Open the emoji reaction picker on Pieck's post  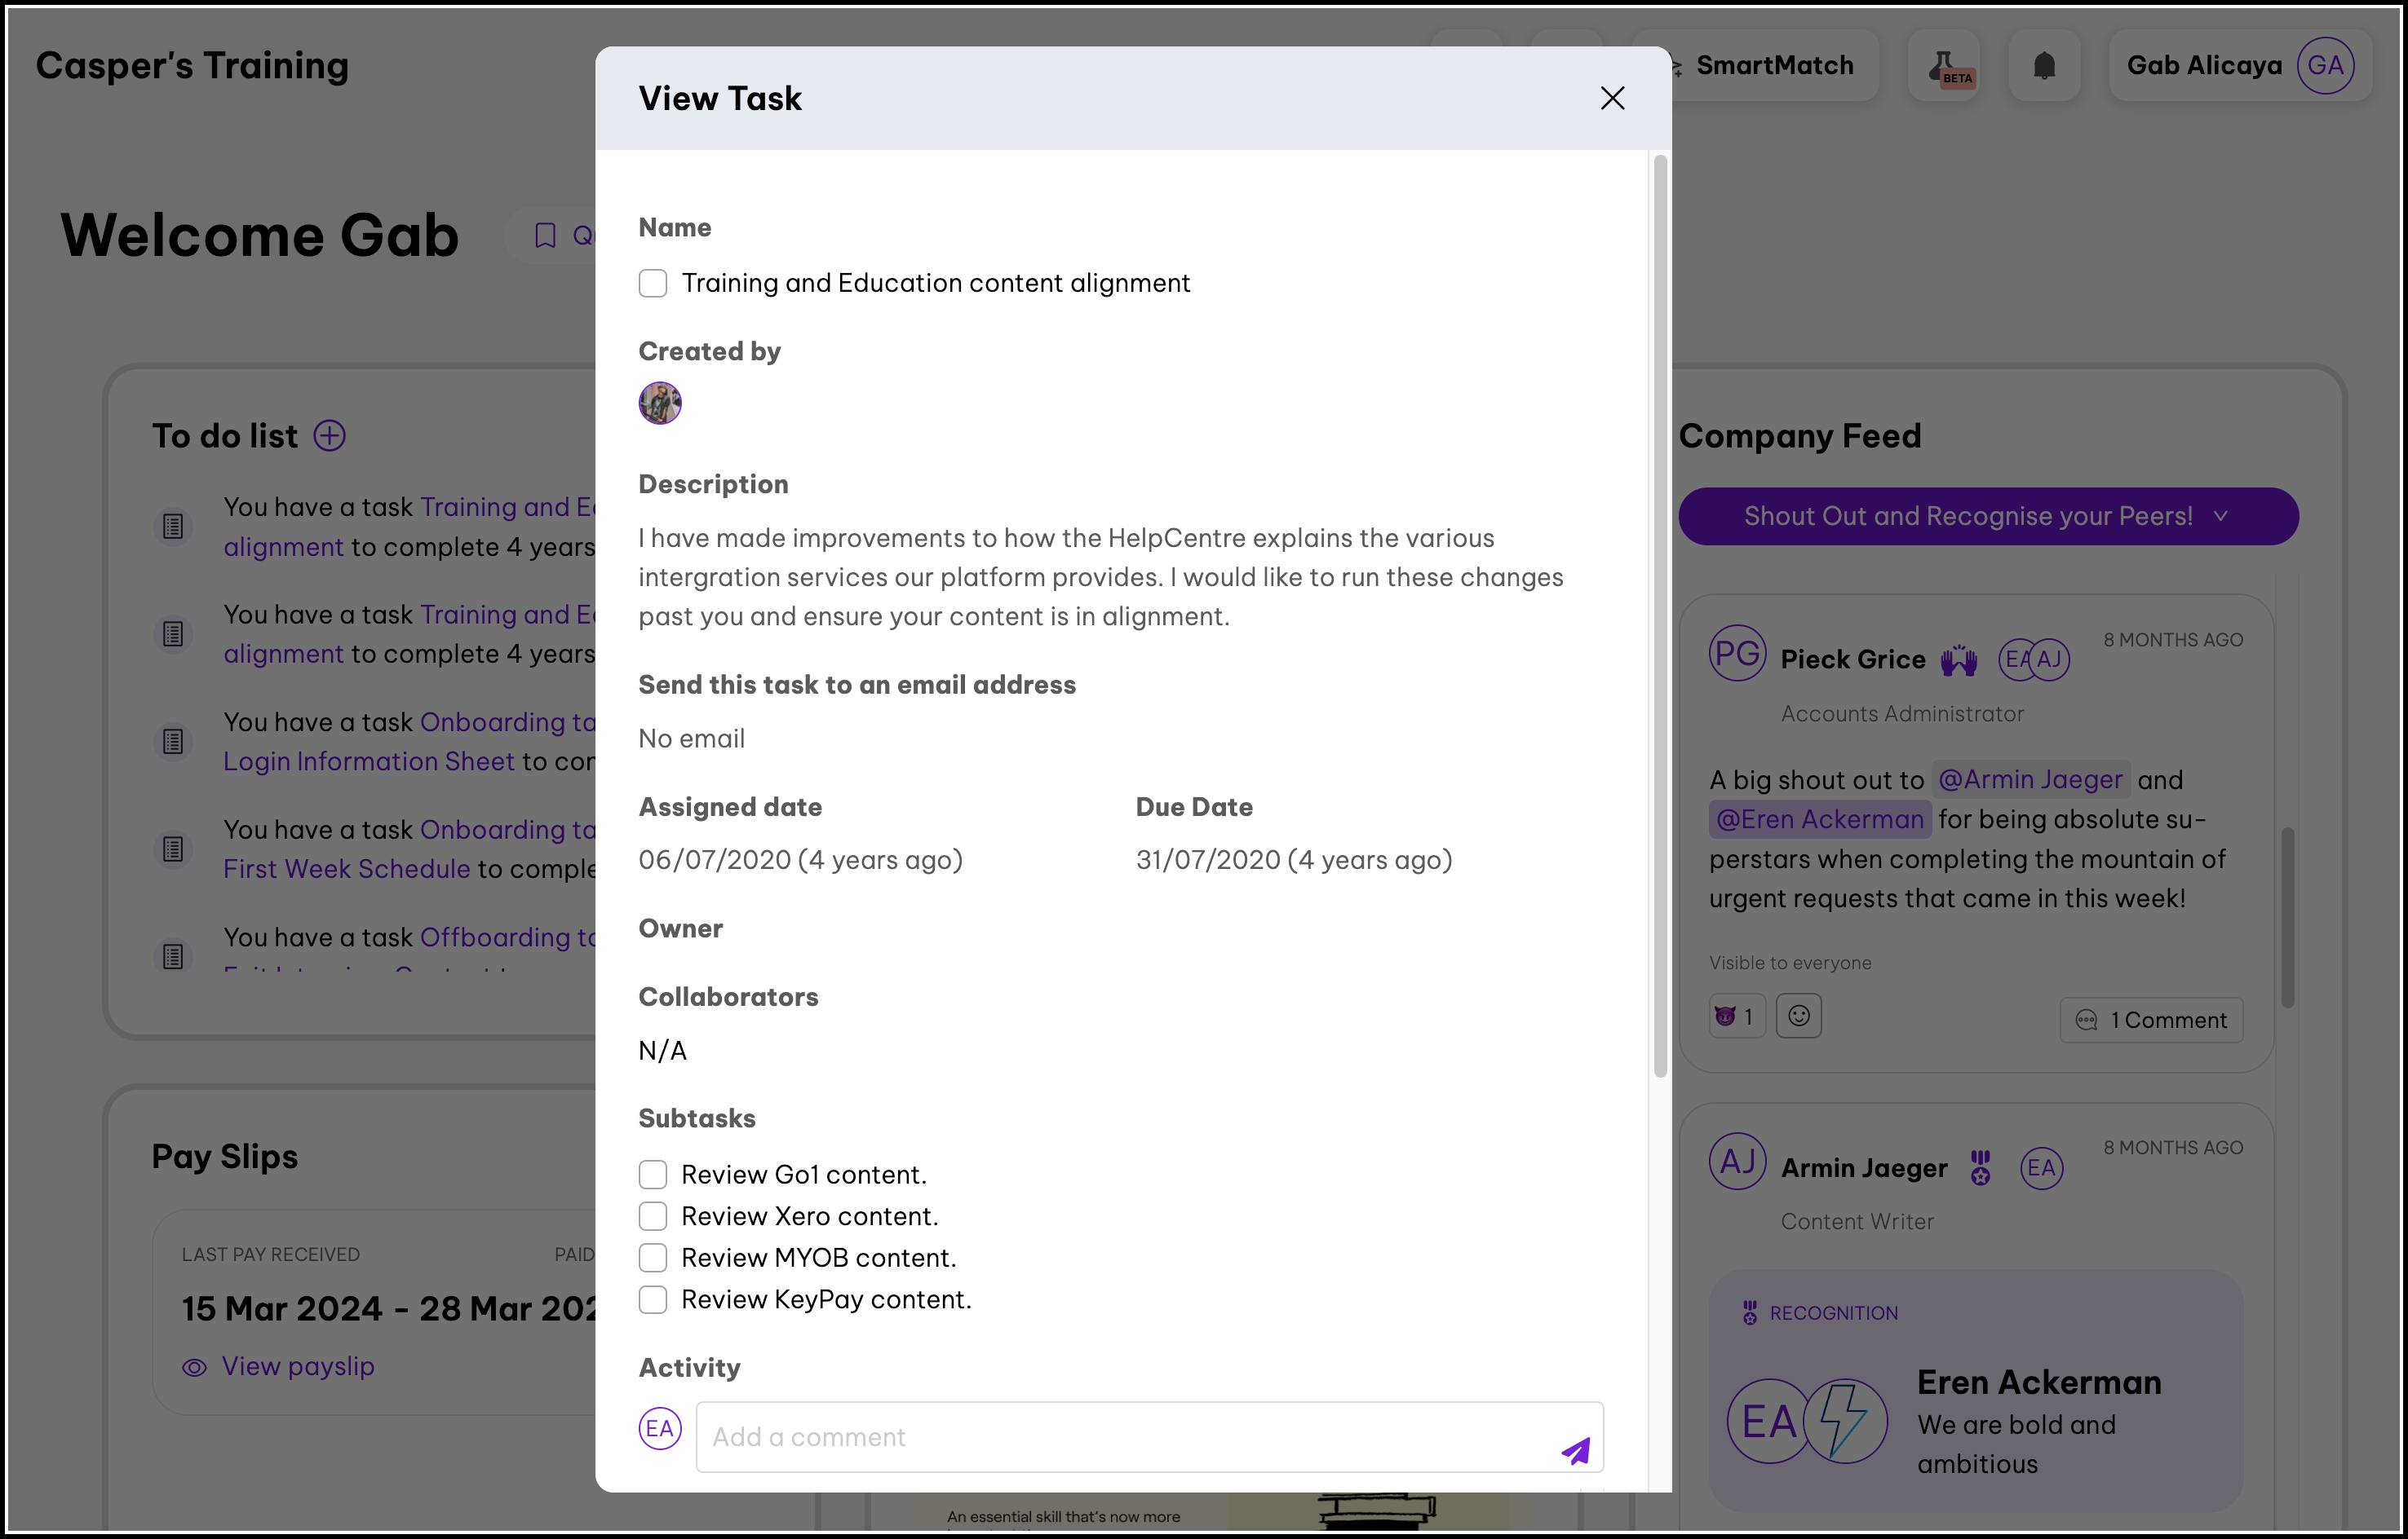pos(1798,1016)
